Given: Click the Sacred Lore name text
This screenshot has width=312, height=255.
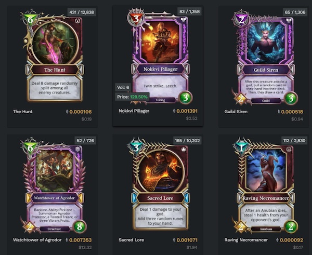Looking at the screenshot, I should tap(131, 240).
